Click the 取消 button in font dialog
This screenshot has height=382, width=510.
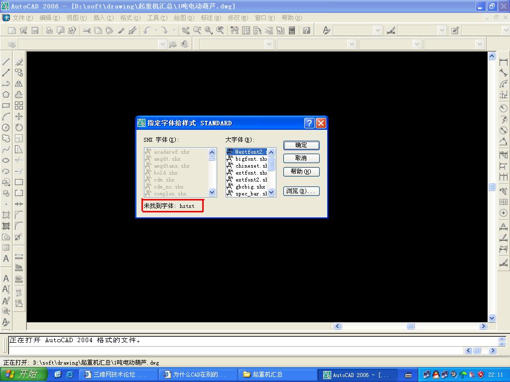click(x=301, y=158)
